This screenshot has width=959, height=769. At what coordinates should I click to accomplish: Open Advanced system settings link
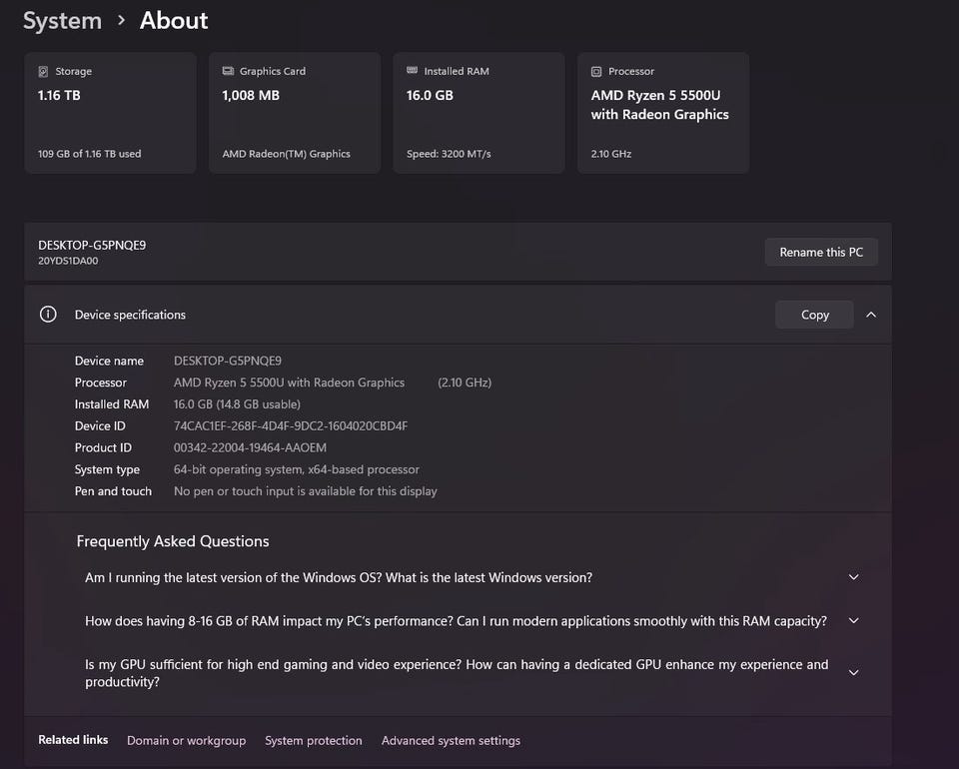(451, 741)
